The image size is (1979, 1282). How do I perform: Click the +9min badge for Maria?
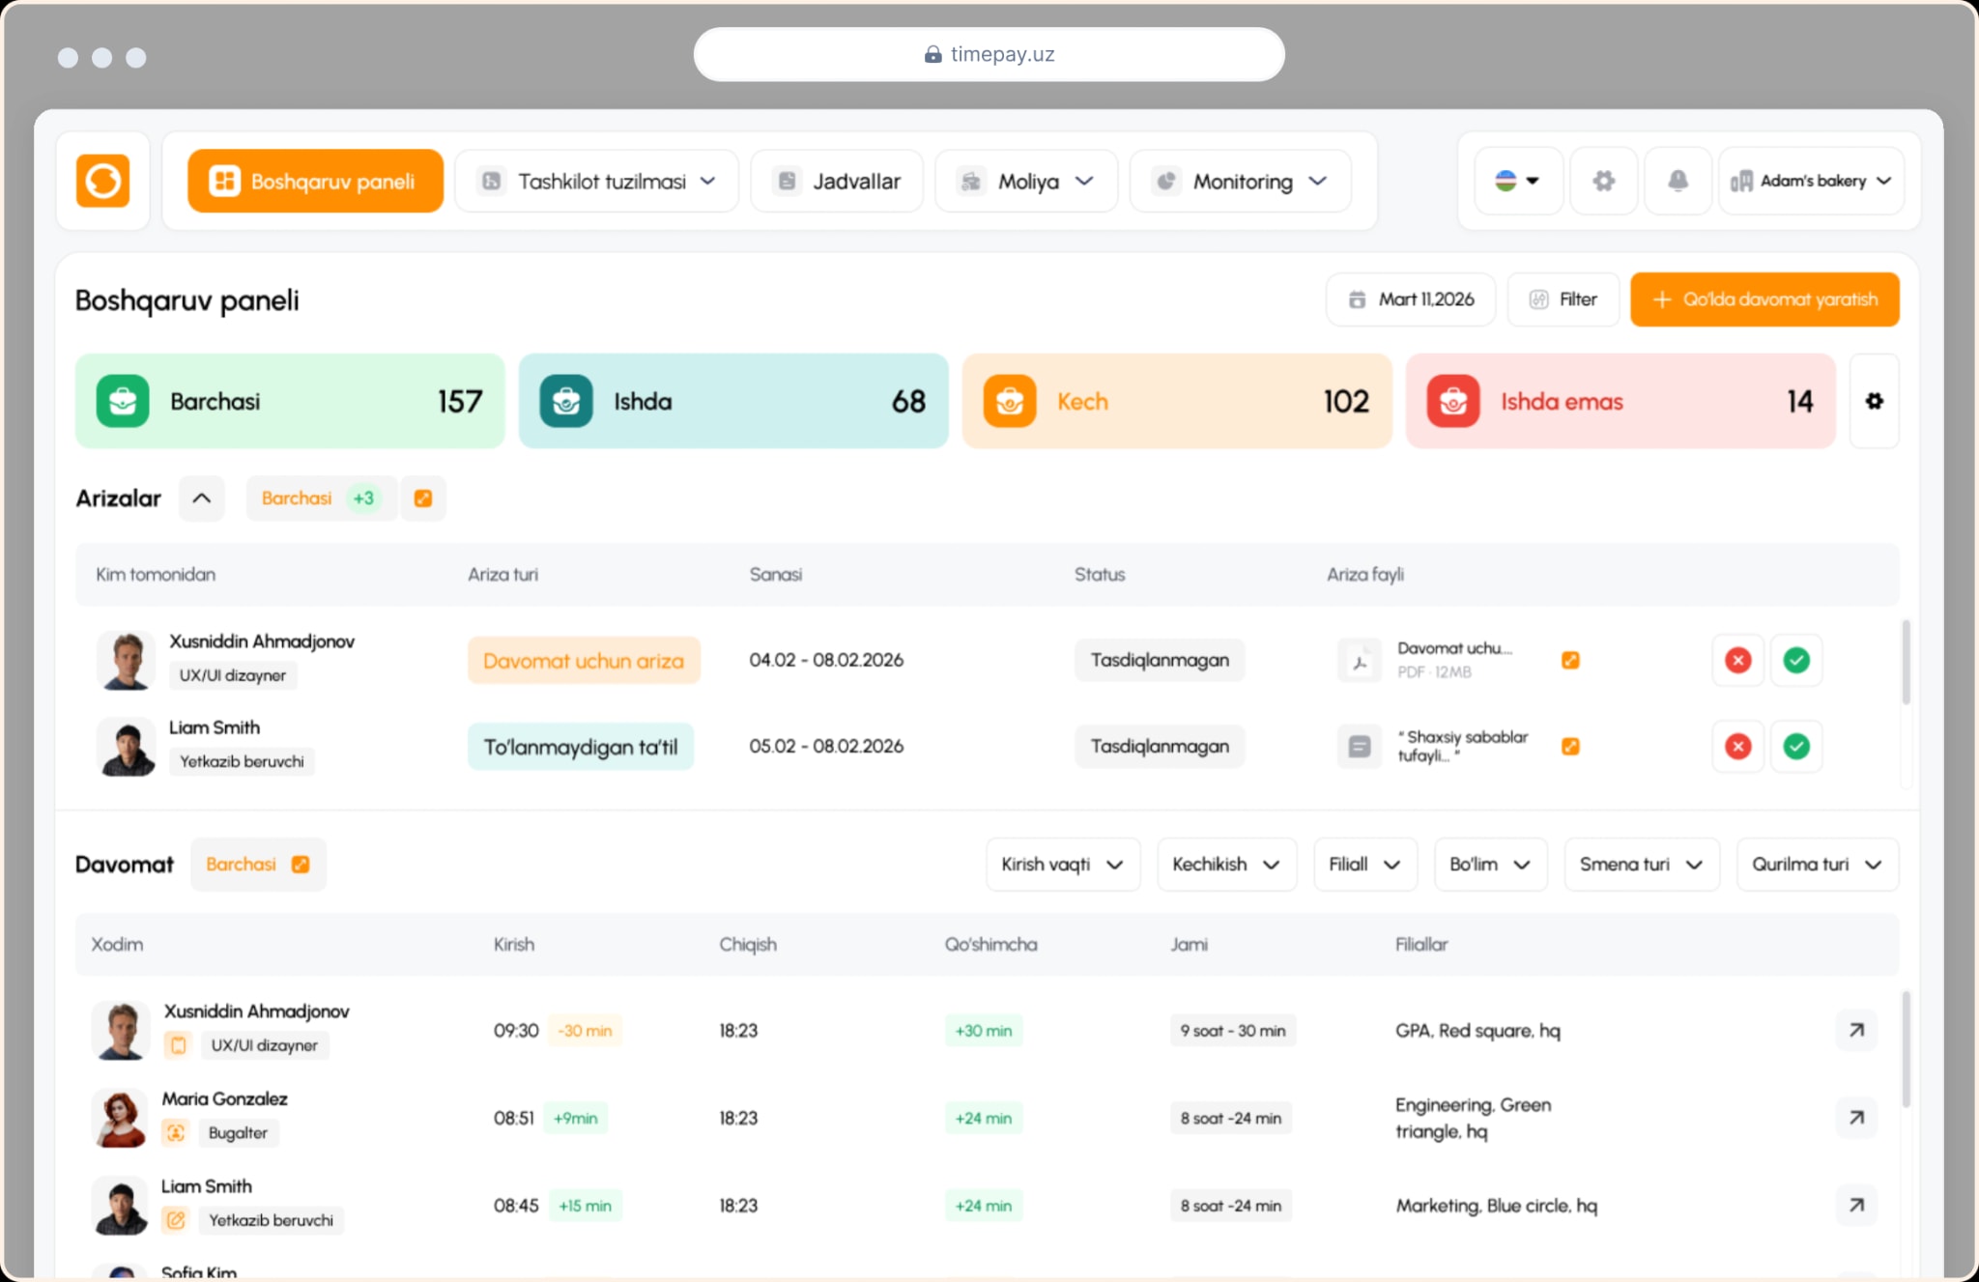coord(575,1119)
